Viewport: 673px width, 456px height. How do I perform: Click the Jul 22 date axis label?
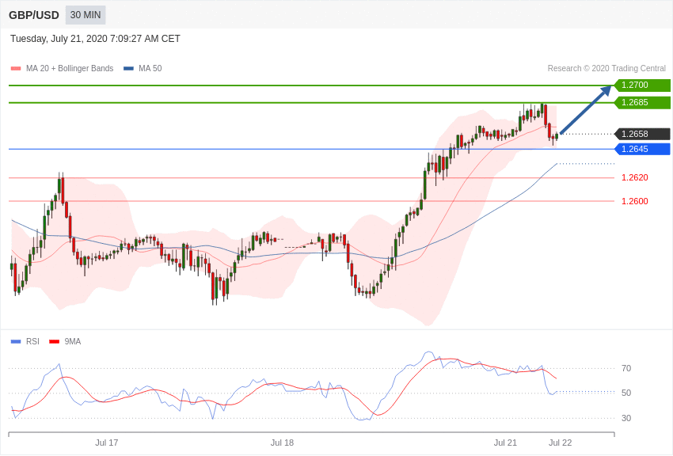pyautogui.click(x=560, y=443)
